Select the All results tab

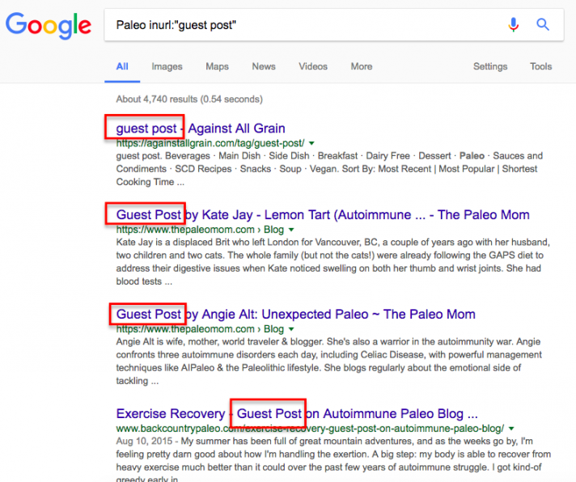122,66
